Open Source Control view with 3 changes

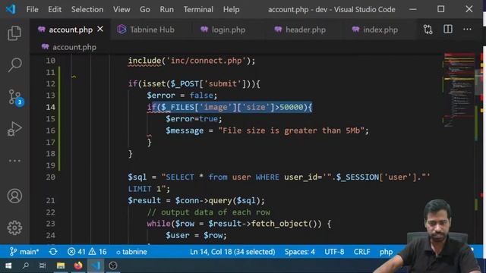coord(15,98)
